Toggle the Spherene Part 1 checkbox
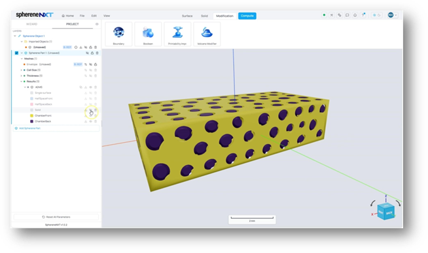The height and width of the screenshot is (253, 428). click(16, 53)
